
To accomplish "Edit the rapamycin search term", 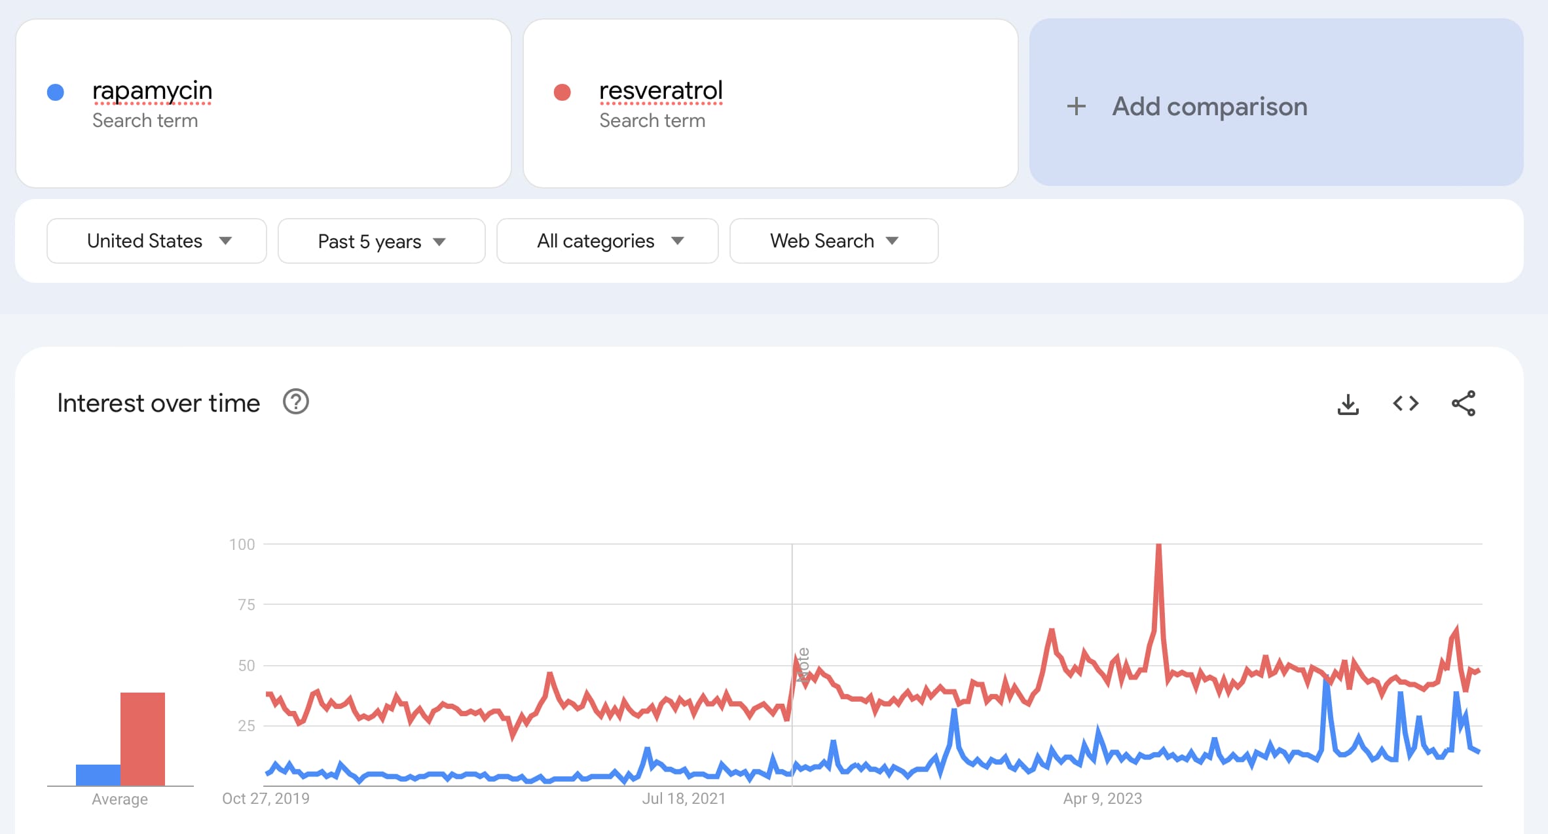I will 152,90.
